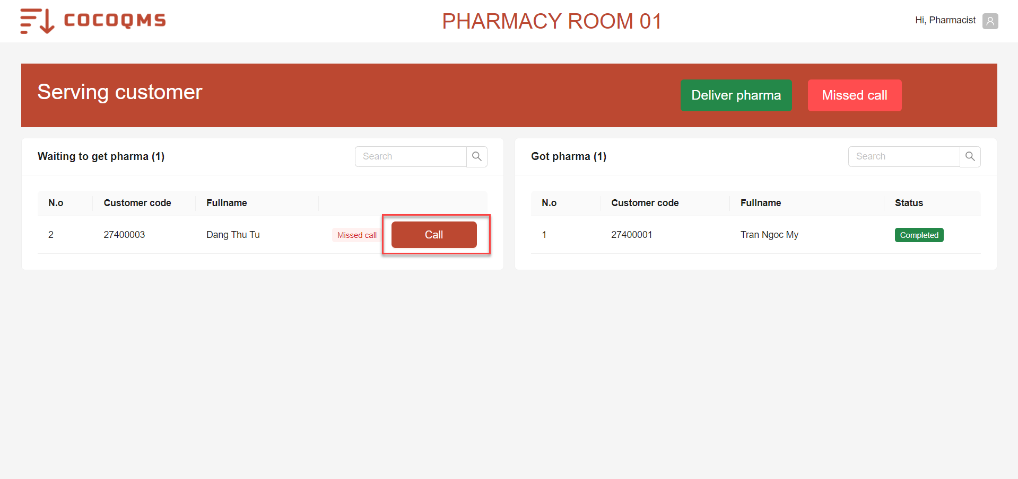Viewport: 1018px width, 479px height.
Task: Click search icon in Got pharma panel
Action: (970, 156)
